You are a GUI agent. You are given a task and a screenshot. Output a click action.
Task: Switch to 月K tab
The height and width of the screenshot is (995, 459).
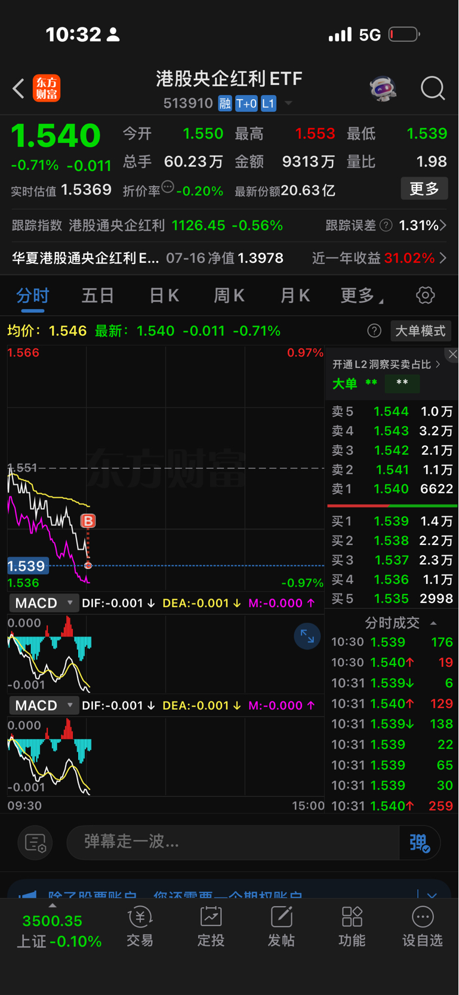point(295,295)
